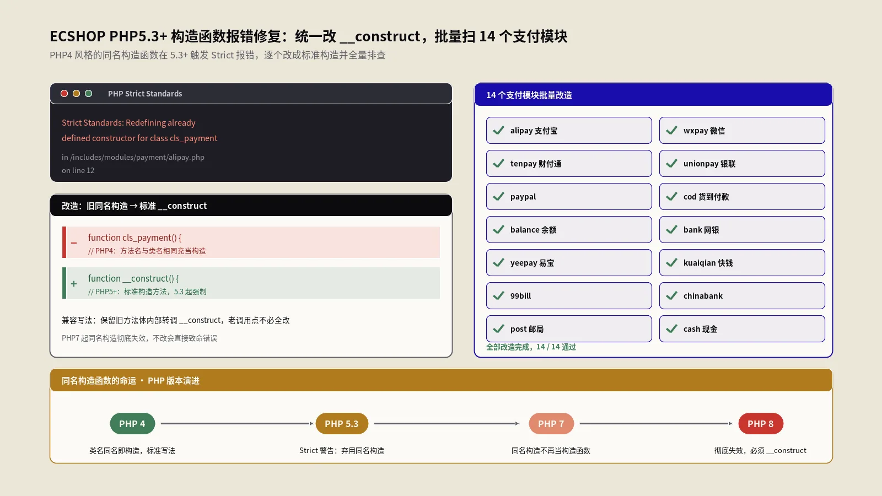Click the '// PHP4:方法名与类名相同充当构造' comment
This screenshot has height=496, width=882.
coord(147,251)
